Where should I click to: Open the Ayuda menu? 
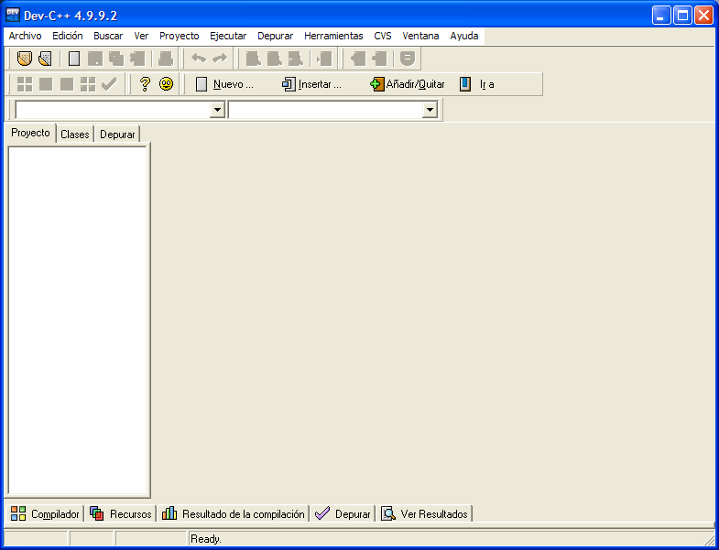point(464,36)
